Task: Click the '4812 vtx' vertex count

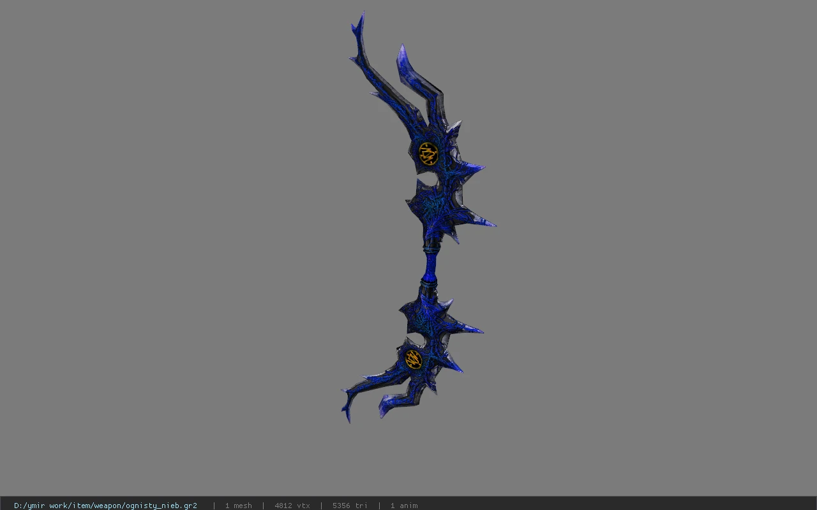Action: (292, 506)
